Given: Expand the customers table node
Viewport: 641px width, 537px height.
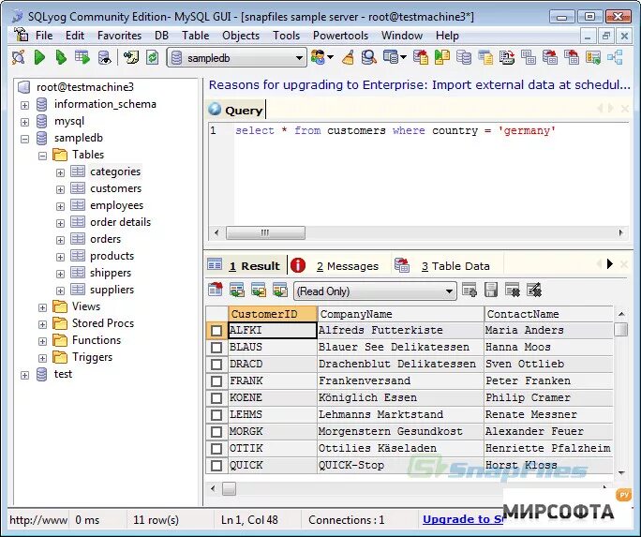Looking at the screenshot, I should (x=60, y=189).
